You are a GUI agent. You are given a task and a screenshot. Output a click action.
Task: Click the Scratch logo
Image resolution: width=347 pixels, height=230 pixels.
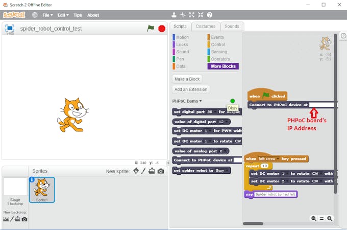tap(14, 15)
